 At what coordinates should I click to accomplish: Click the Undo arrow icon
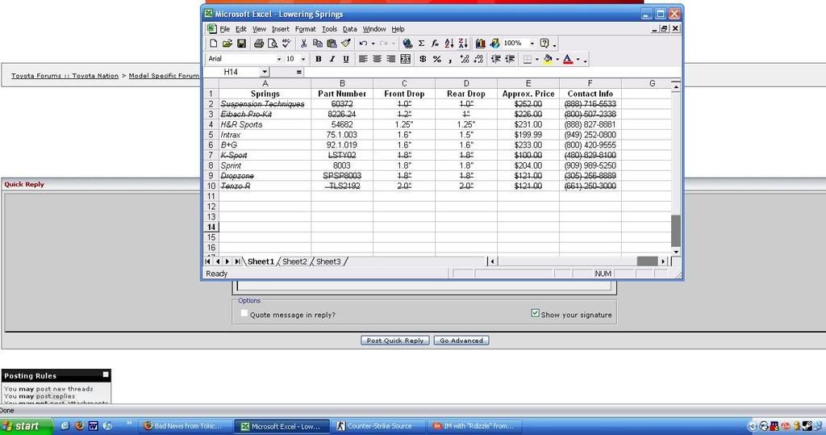click(x=363, y=44)
